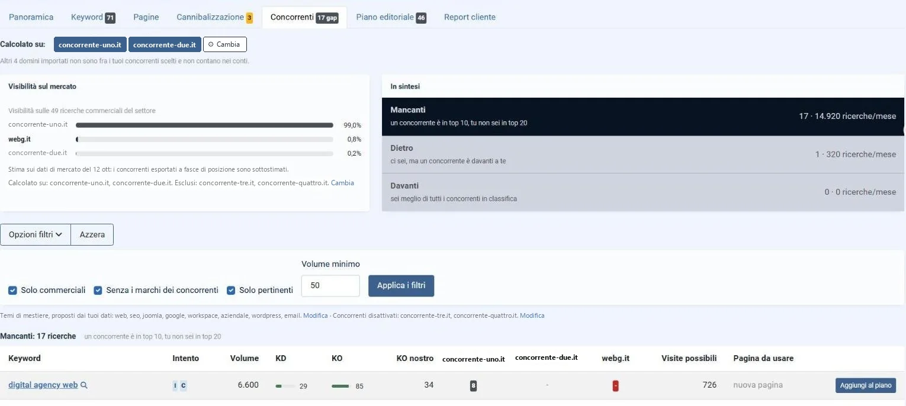Click the position 8 badge for concorrente-uno.it
Screen dimensions: 906x406
tap(473, 386)
